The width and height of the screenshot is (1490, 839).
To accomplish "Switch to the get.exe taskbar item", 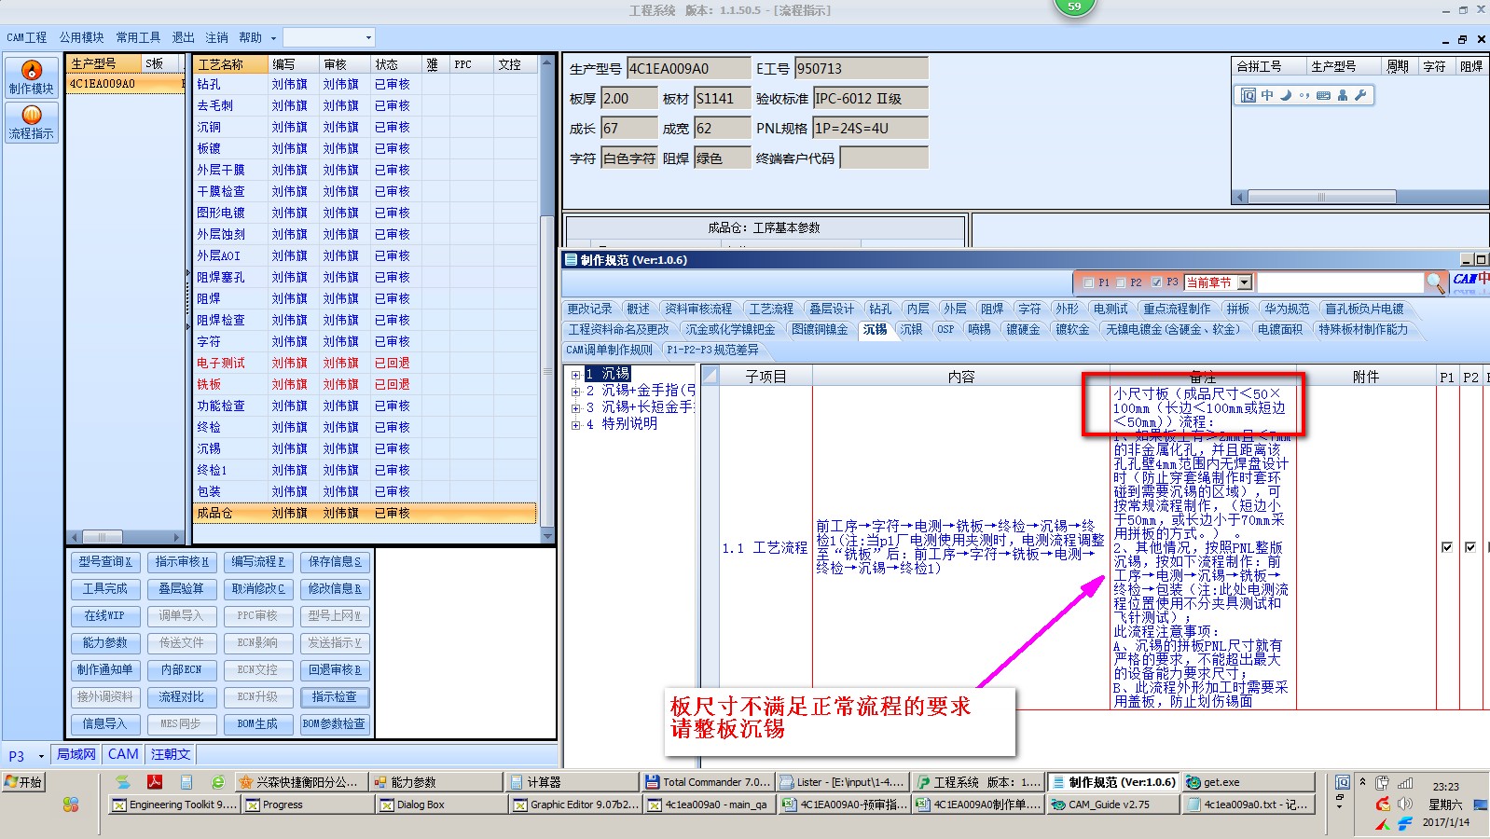I will 1248,782.
